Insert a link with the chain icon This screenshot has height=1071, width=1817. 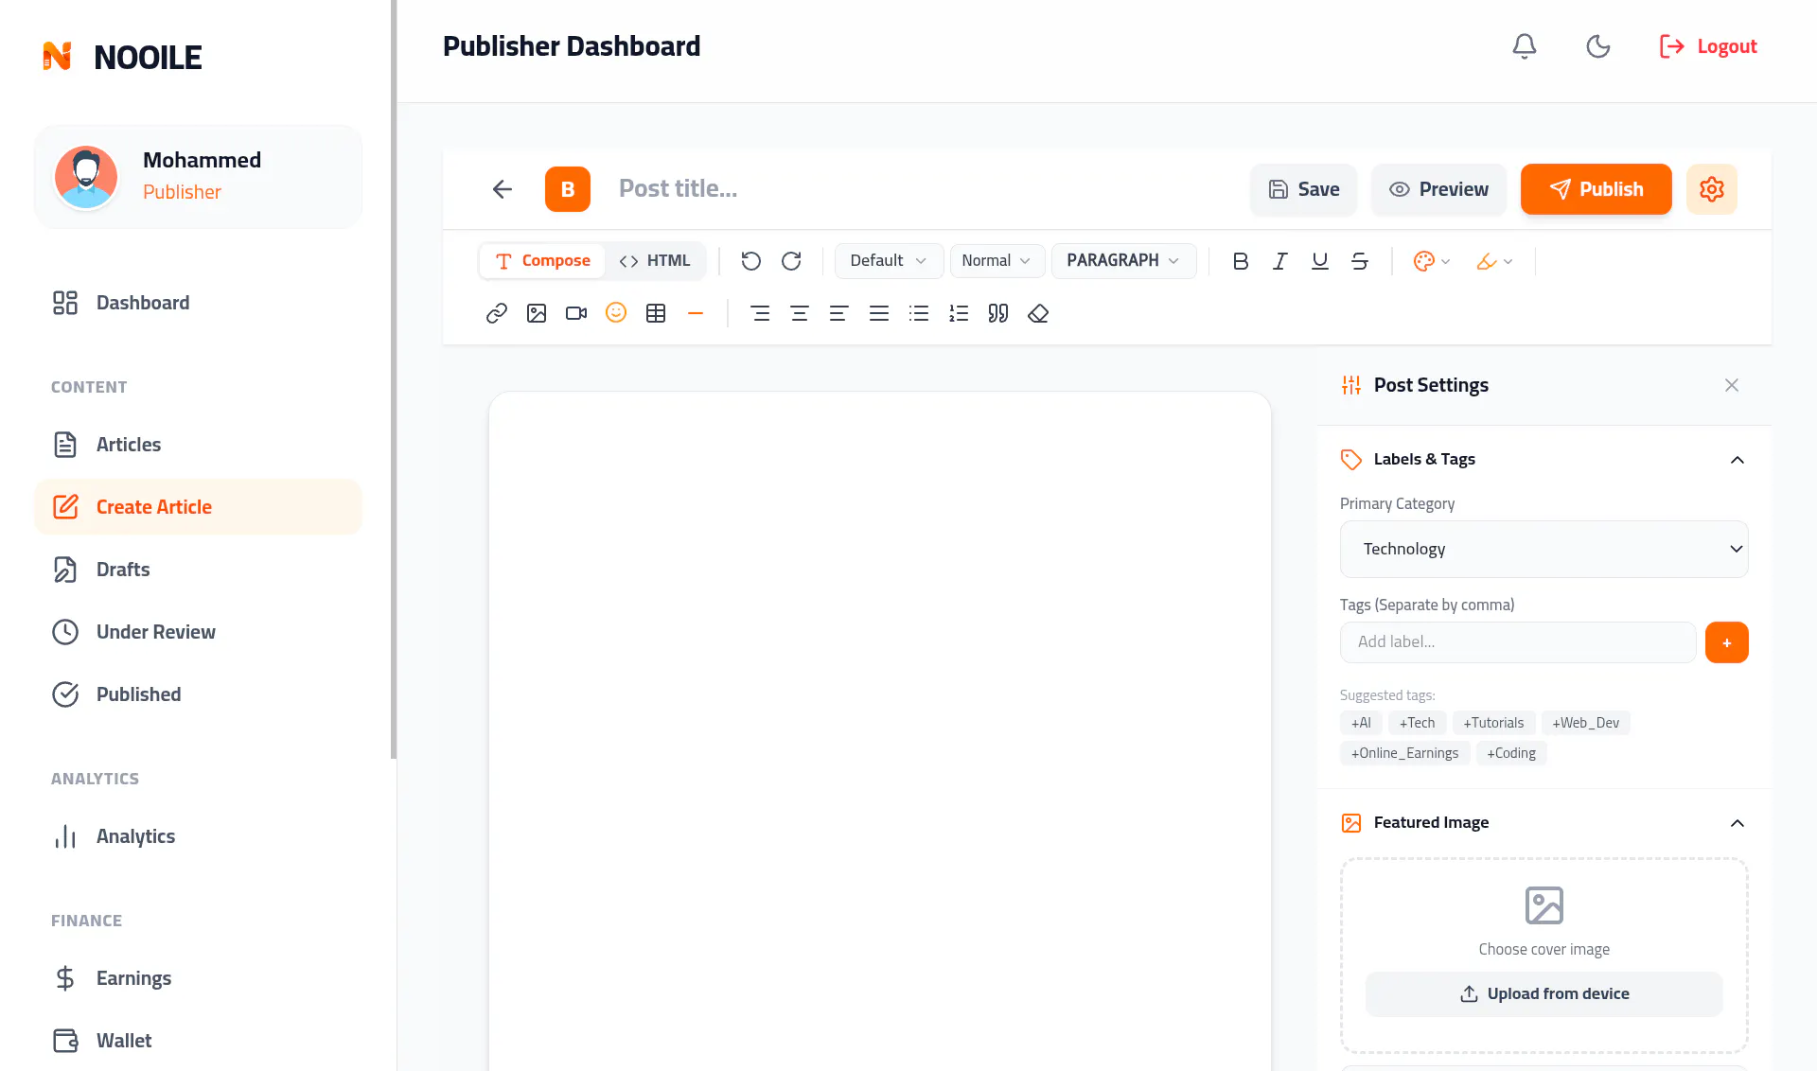pos(497,313)
